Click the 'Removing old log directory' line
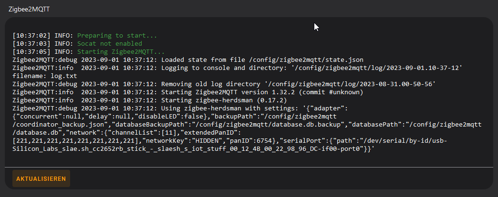 click(224, 84)
